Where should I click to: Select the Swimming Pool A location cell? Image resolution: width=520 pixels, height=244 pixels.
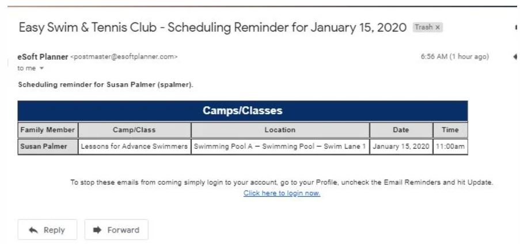click(280, 146)
